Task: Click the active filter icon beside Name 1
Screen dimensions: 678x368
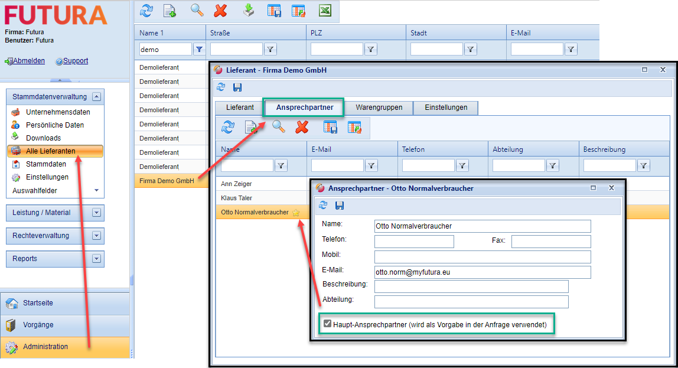Action: [x=199, y=49]
